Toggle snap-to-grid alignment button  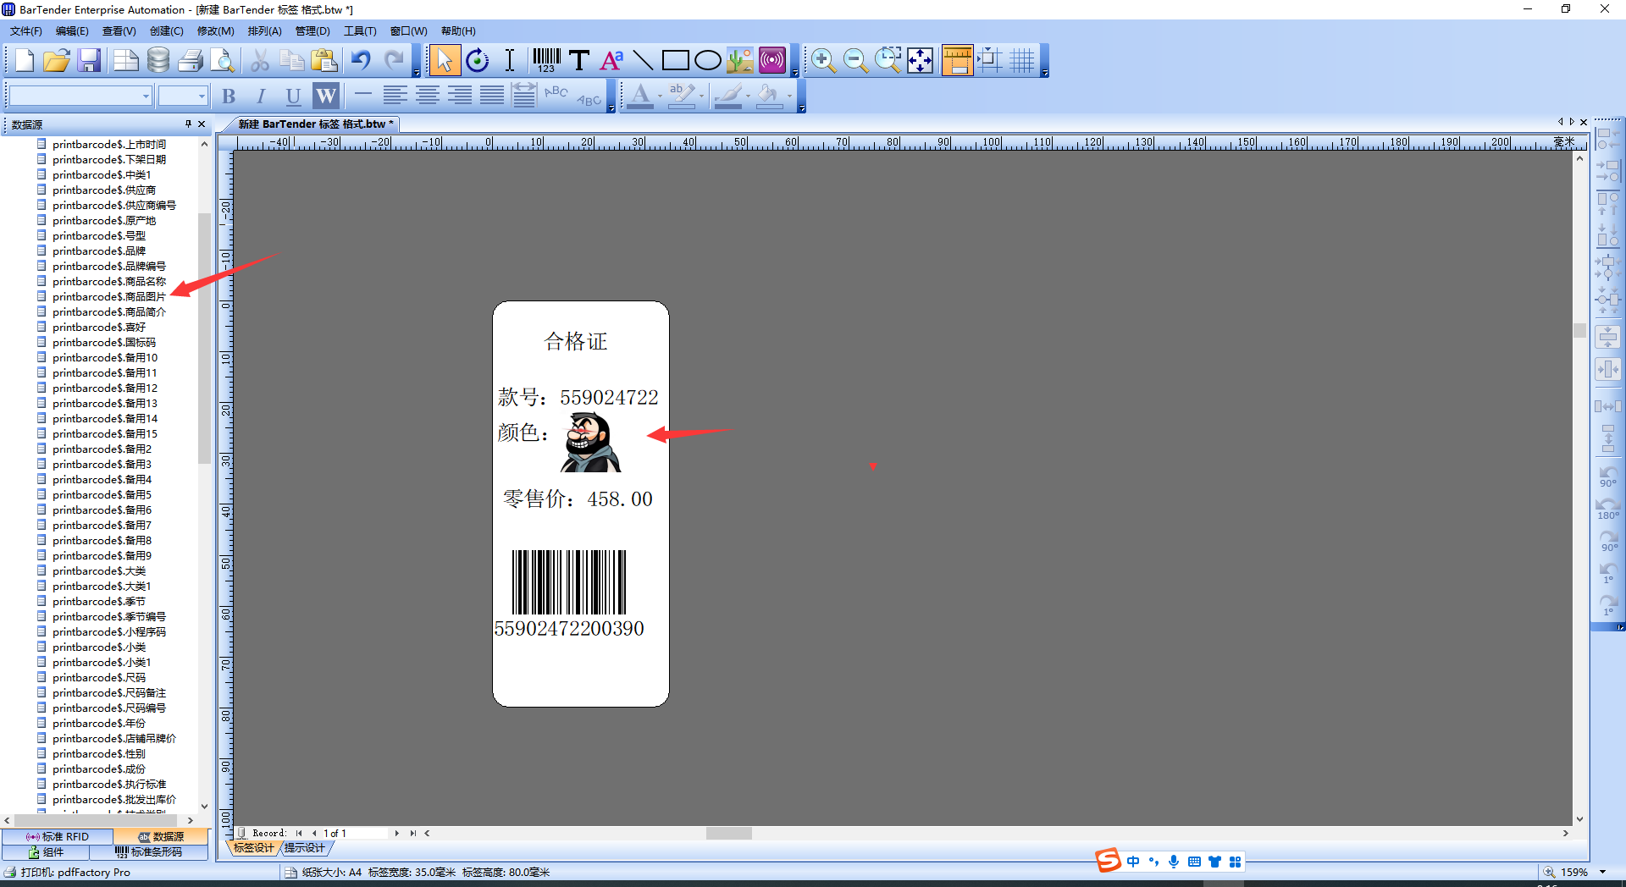[x=990, y=61]
